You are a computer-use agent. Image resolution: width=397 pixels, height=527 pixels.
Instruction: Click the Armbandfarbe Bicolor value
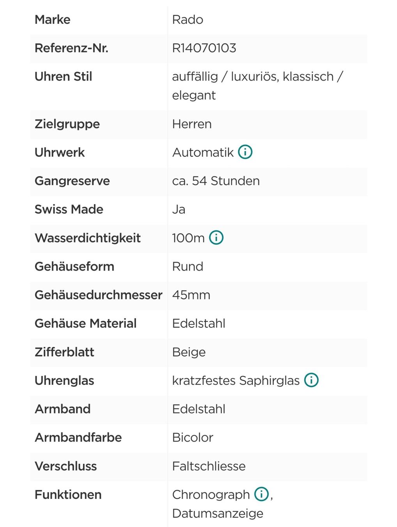click(x=193, y=437)
